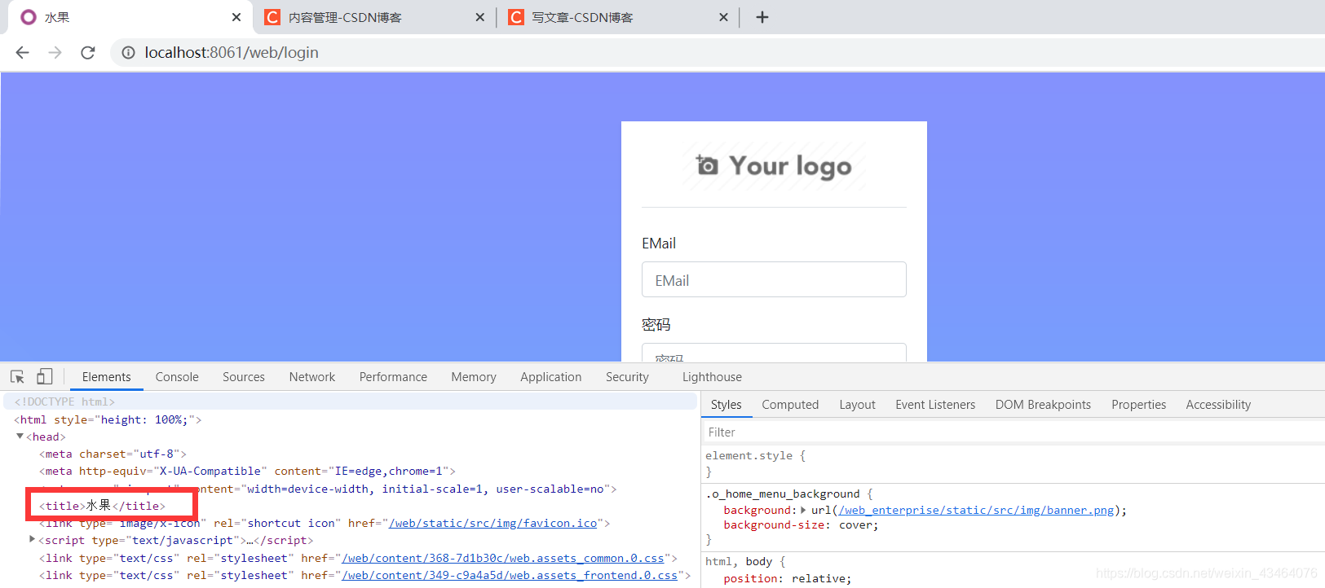Activate the DevTools inspect element picker
This screenshot has width=1325, height=588.
(17, 377)
